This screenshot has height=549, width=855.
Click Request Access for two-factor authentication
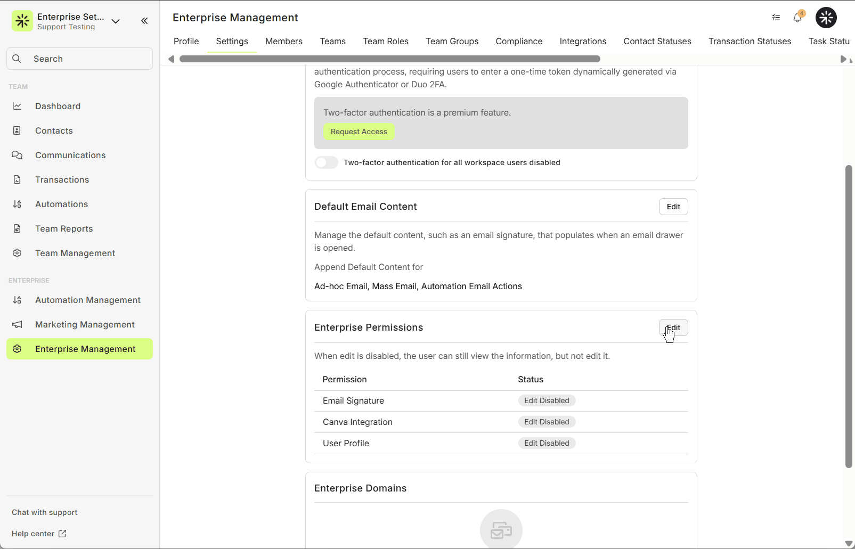coord(359,132)
